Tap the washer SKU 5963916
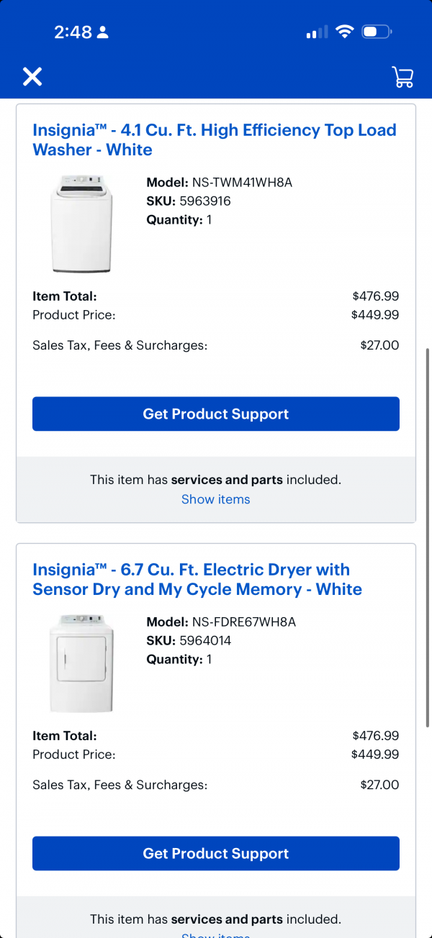The height and width of the screenshot is (938, 432). pyautogui.click(x=204, y=201)
